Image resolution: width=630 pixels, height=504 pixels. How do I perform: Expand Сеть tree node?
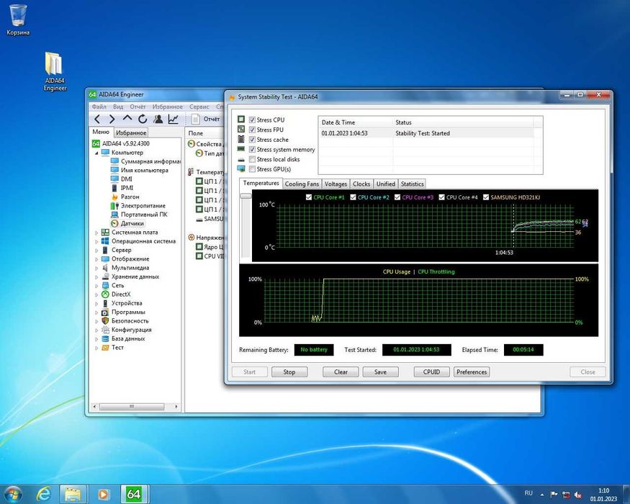point(96,286)
